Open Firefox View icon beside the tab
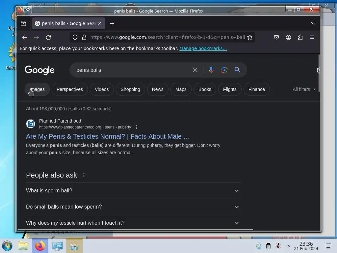The width and height of the screenshot is (337, 253). (x=23, y=23)
